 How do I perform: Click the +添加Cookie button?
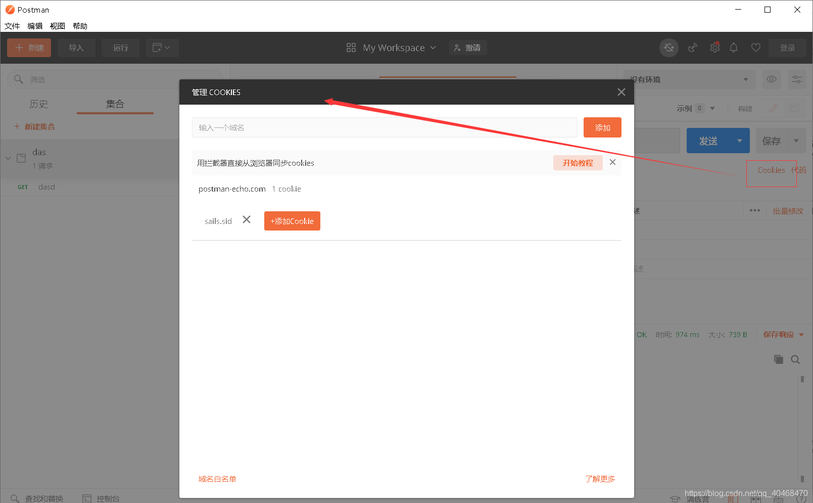coord(292,221)
